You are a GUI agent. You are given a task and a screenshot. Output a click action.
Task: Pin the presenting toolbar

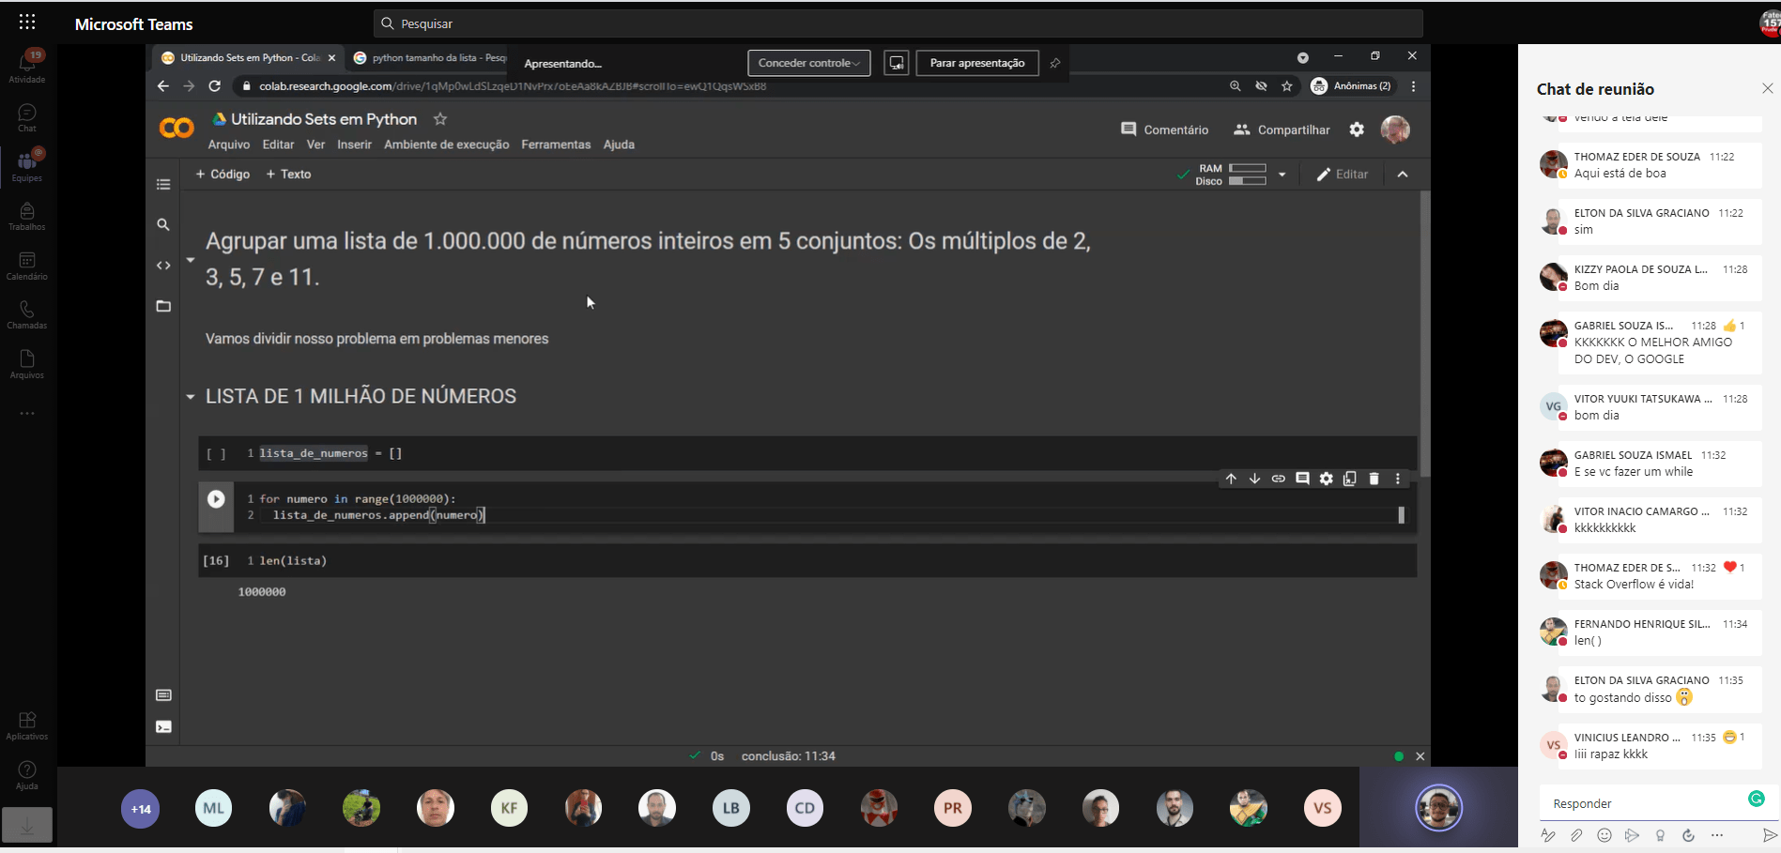click(x=1055, y=63)
